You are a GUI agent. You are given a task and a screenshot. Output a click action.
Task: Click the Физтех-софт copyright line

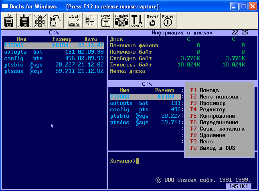(203, 180)
